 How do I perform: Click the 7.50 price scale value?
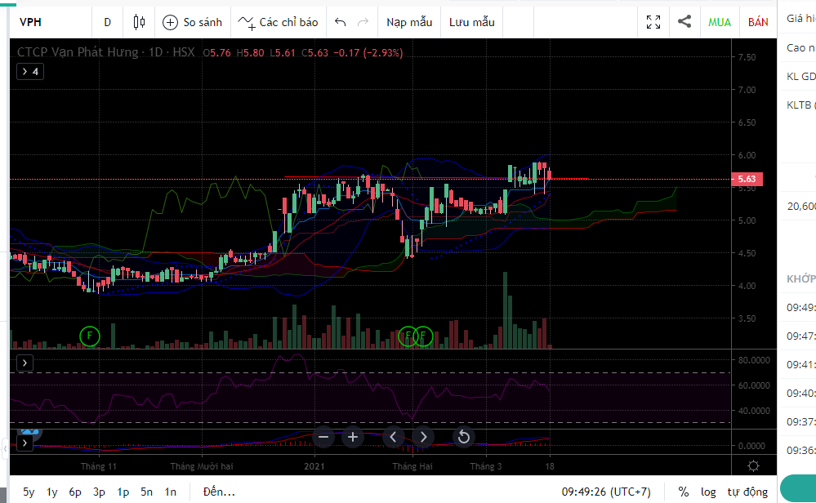point(747,57)
